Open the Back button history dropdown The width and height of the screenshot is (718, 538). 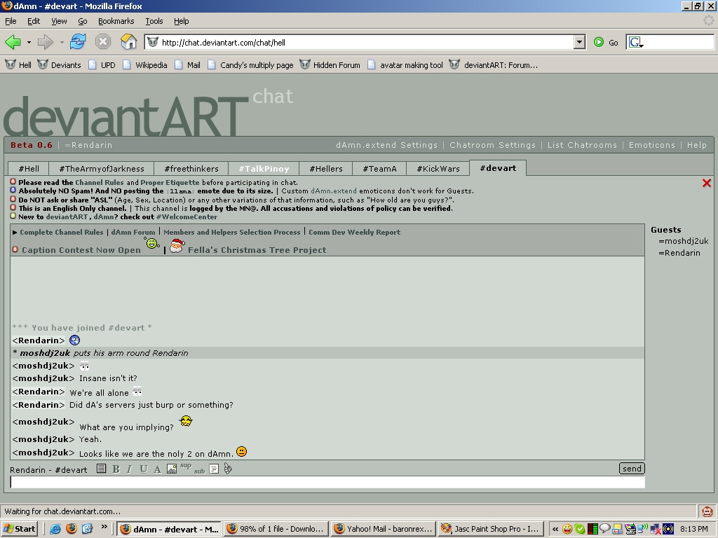pos(28,43)
